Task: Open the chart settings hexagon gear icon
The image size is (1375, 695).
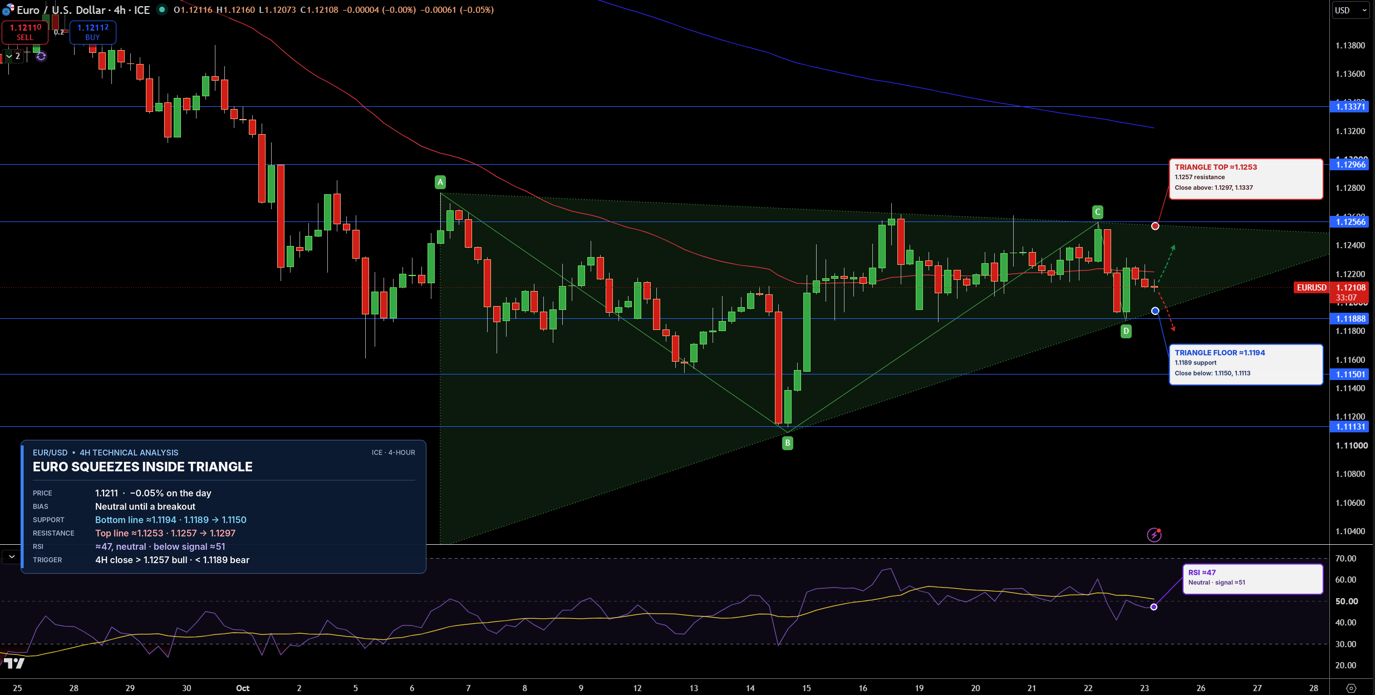Action: pyautogui.click(x=1351, y=688)
